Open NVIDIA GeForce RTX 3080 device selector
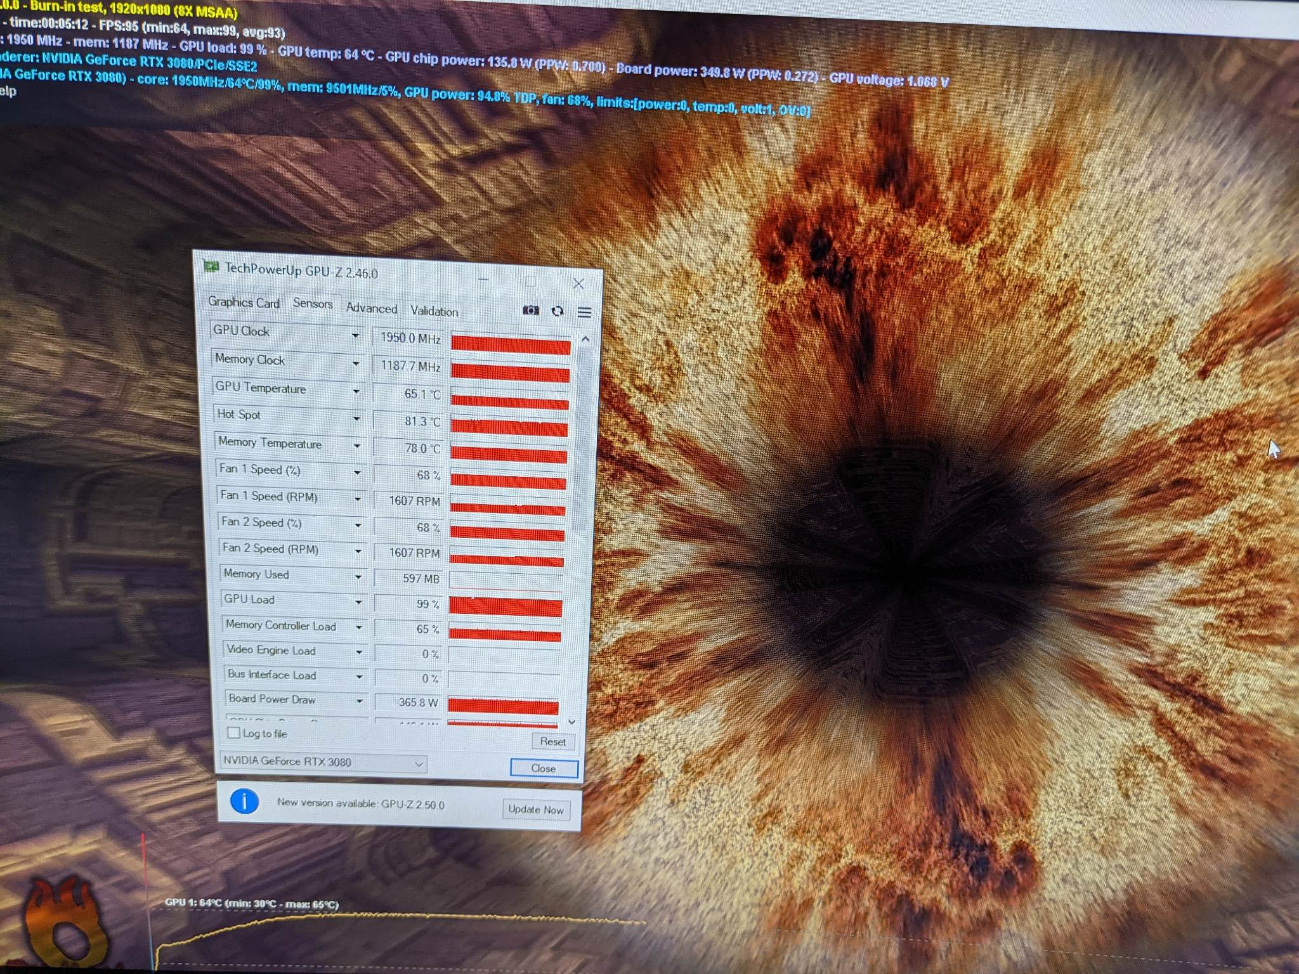Image resolution: width=1299 pixels, height=974 pixels. pyautogui.click(x=323, y=762)
